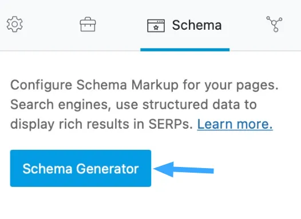Choose the toolbox icon tab
Viewport: 301px width, 219px height.
click(x=88, y=25)
